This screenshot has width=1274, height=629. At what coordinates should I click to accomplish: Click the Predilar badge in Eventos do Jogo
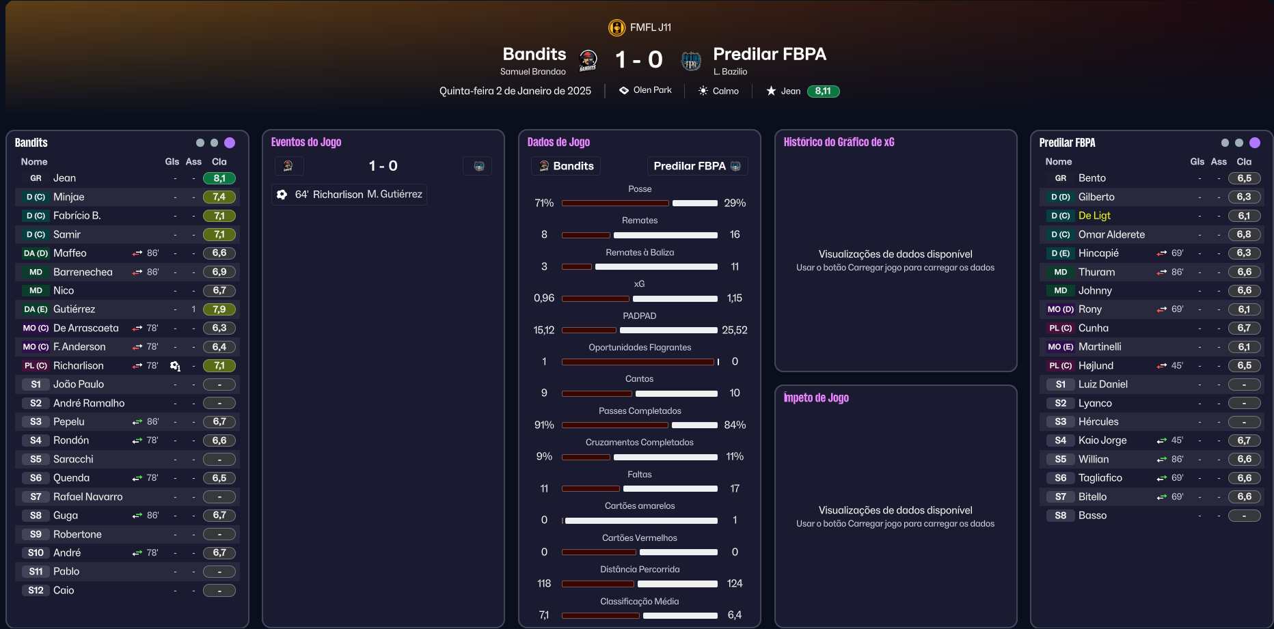coord(478,166)
